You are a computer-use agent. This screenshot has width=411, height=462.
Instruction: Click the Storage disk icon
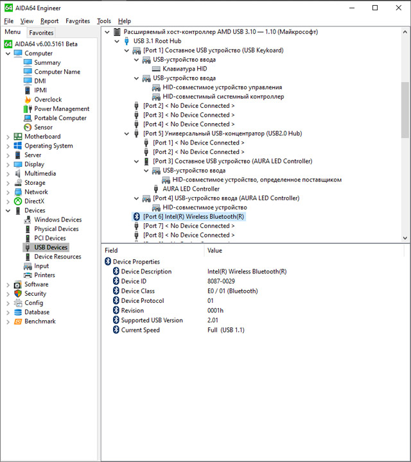click(18, 183)
